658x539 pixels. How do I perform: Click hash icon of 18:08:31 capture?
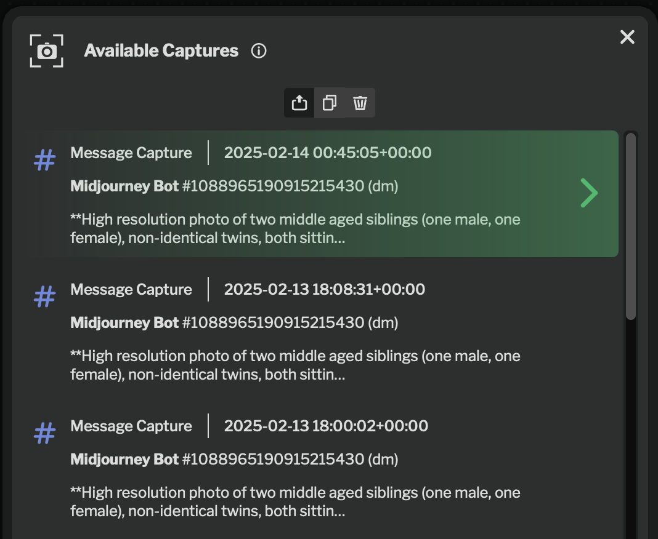[44, 297]
